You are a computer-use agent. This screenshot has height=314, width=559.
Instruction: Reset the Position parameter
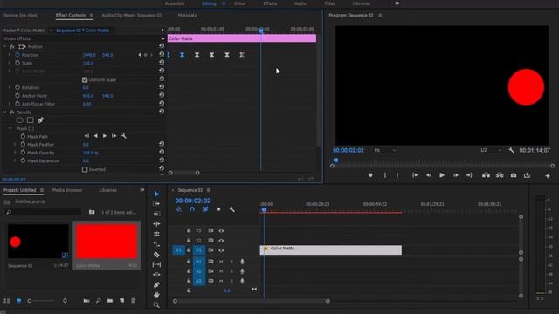pyautogui.click(x=162, y=54)
